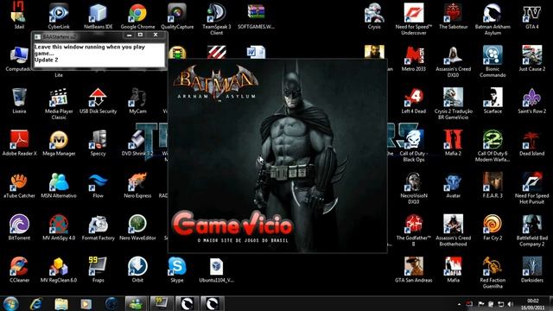The height and width of the screenshot is (311, 553).
Task: Click the Windows Start orb
Action: 10,303
